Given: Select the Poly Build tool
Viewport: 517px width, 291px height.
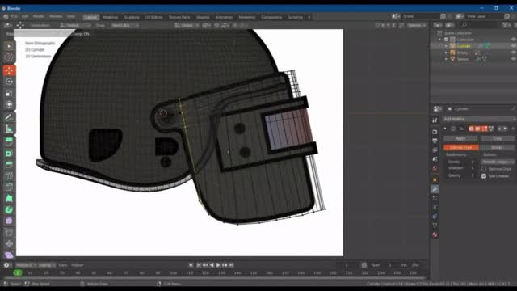Looking at the screenshot, I should (9, 198).
